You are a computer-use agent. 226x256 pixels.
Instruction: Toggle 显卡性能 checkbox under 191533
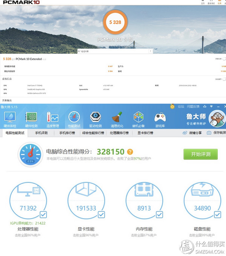point(101,215)
